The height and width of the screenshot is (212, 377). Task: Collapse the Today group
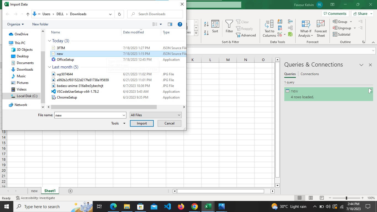point(49,41)
